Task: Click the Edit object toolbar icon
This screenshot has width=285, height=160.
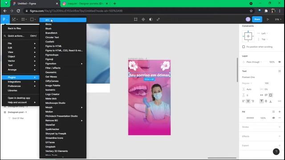Action: coord(135,19)
